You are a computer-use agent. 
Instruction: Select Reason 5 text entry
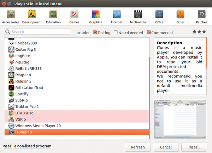[x=23, y=81]
